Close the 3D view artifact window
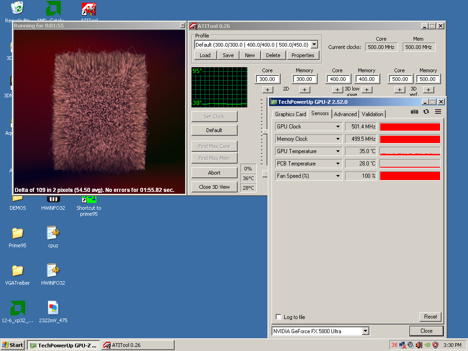The height and width of the screenshot is (351, 468). [x=183, y=26]
